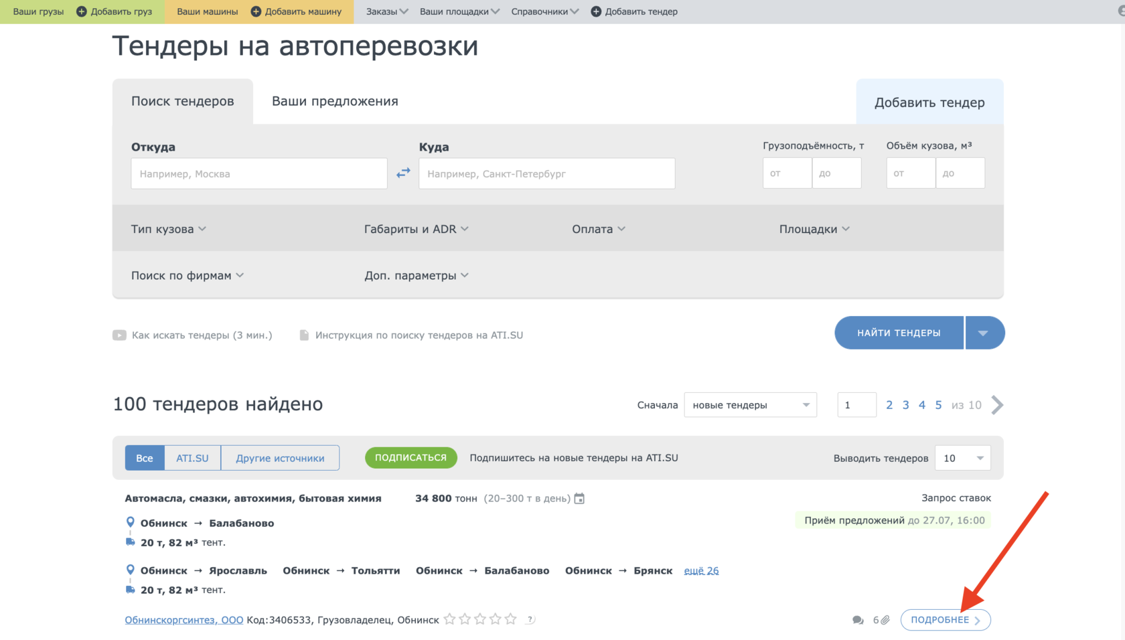1125x640 pixels.
Task: Click the green ПОДПИСАТЬСЯ button
Action: (x=410, y=458)
